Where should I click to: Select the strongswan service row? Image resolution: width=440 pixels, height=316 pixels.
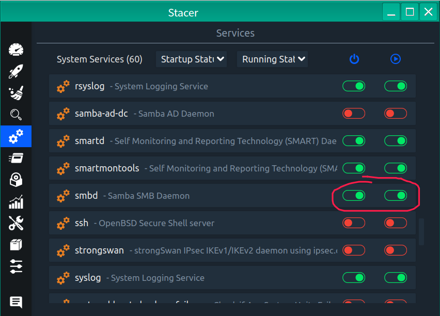point(196,250)
